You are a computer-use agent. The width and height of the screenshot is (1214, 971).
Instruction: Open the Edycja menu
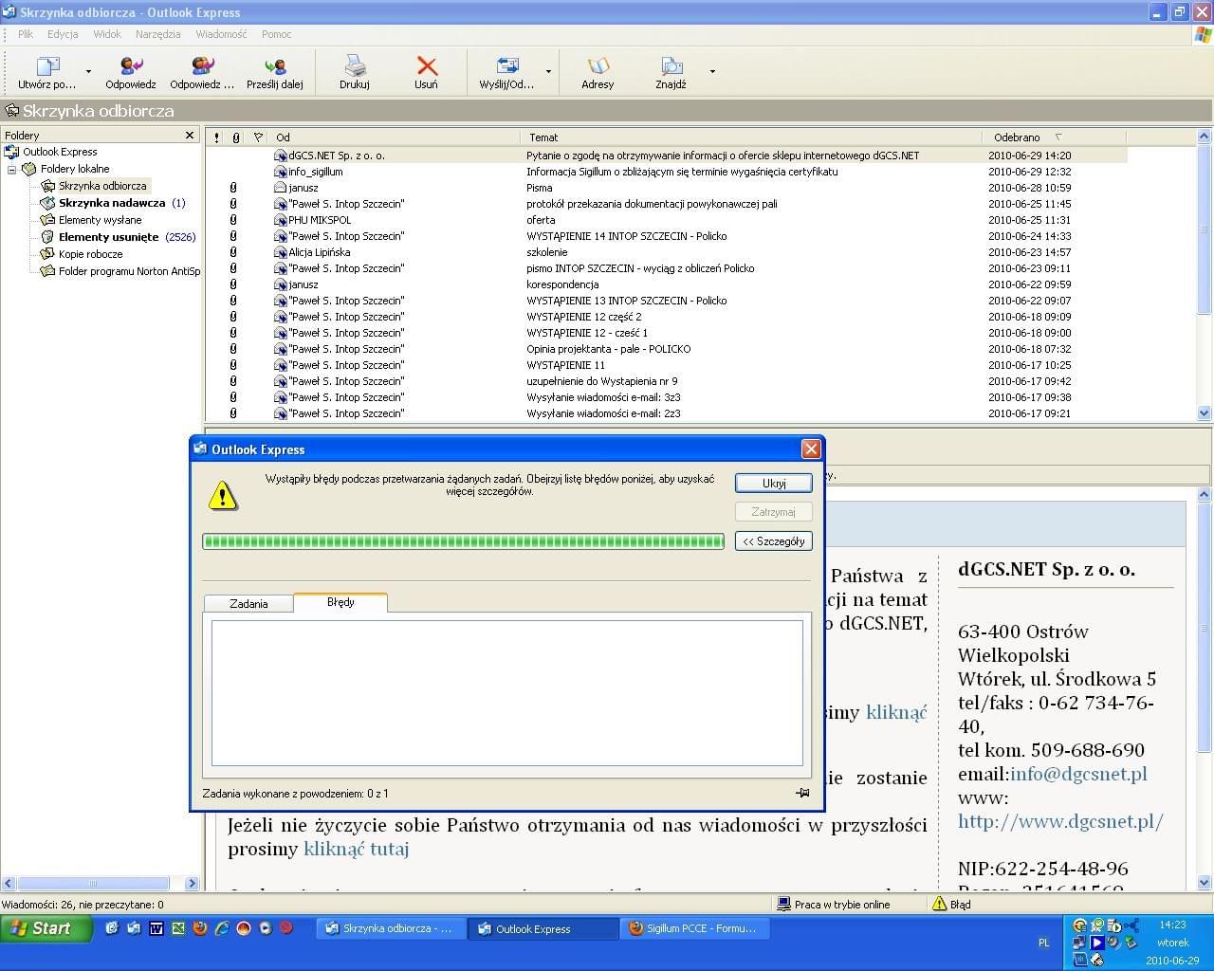63,34
